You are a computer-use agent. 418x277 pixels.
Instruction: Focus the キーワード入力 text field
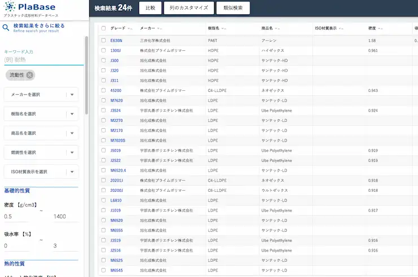tap(44, 60)
